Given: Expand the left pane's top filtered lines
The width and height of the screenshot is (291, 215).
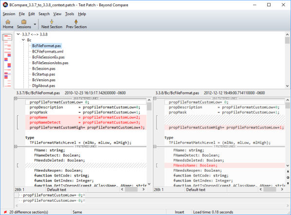Looking at the screenshot, I should click(x=16, y=99).
